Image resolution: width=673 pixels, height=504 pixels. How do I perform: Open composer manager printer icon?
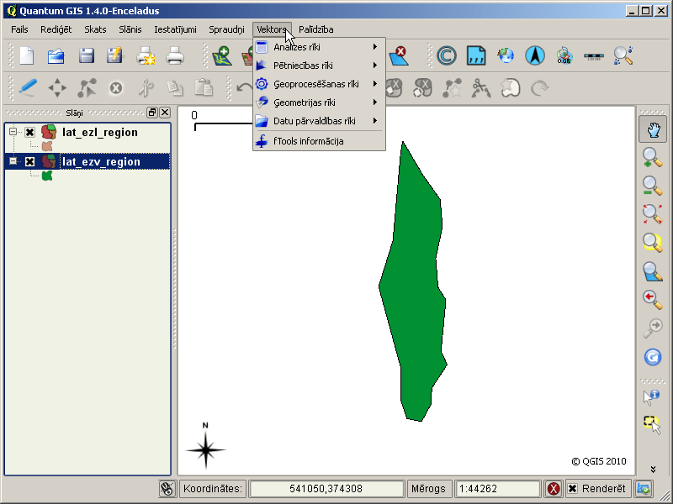pyautogui.click(x=175, y=55)
